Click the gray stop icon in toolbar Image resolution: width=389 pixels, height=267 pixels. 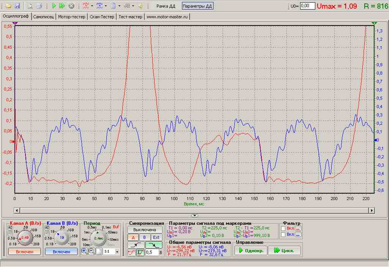pyautogui.click(x=71, y=6)
